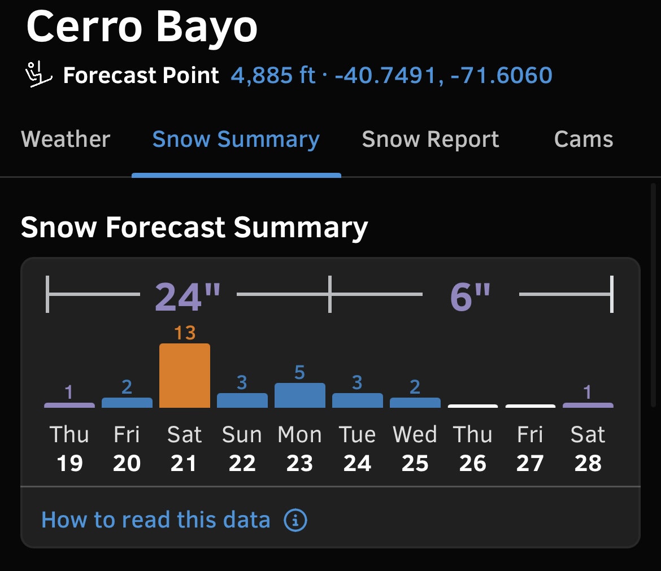661x571 pixels.
Task: Open the How to read this data link
Action: click(x=155, y=520)
